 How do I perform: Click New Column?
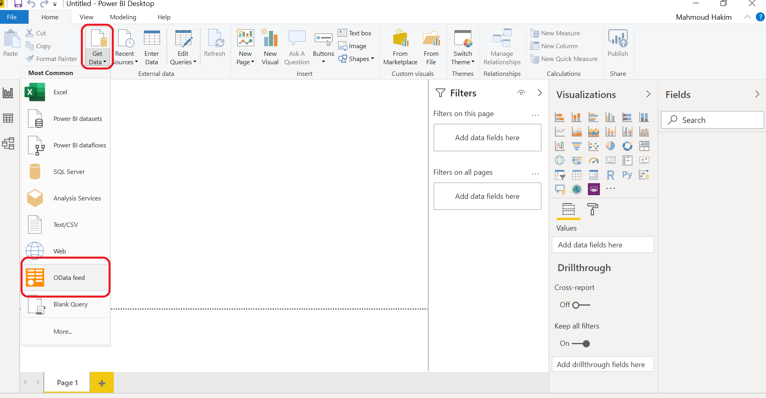click(554, 46)
